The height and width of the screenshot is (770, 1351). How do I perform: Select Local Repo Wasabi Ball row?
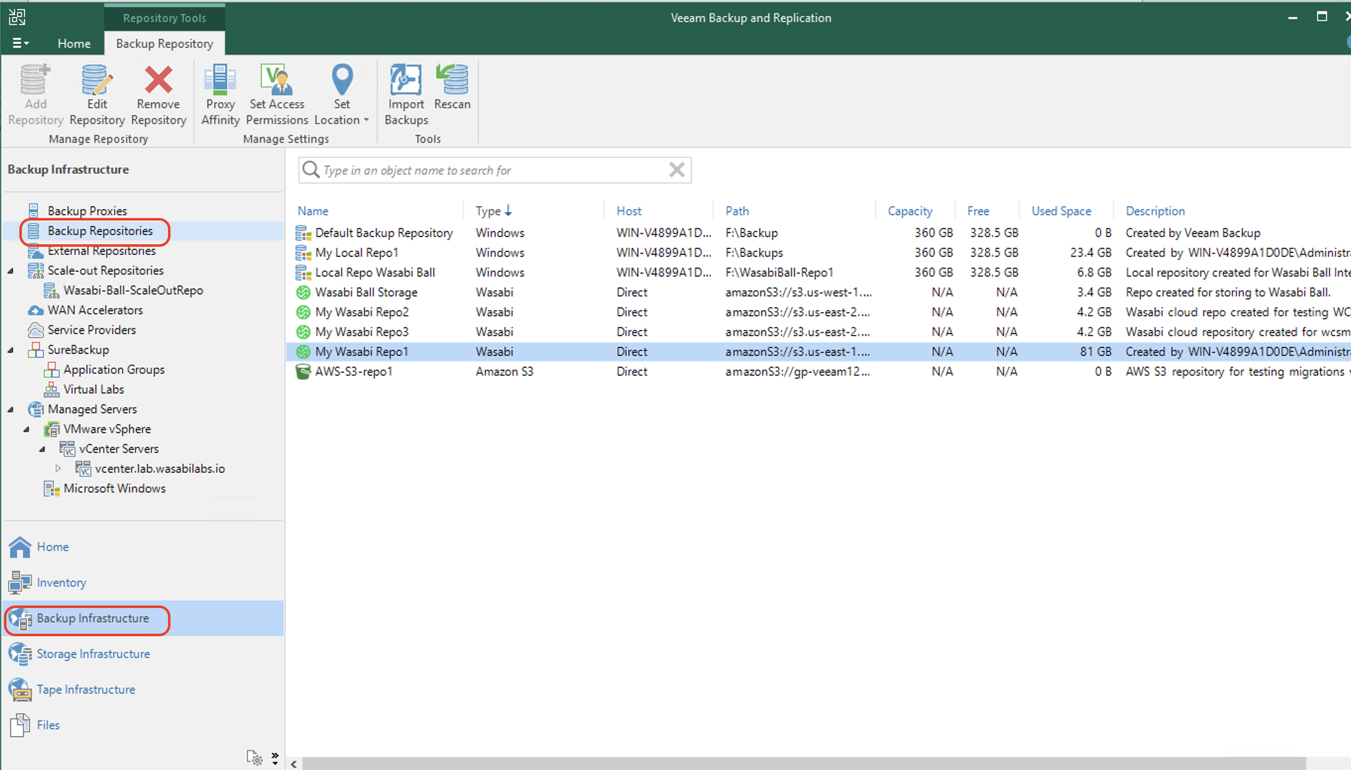[818, 273]
